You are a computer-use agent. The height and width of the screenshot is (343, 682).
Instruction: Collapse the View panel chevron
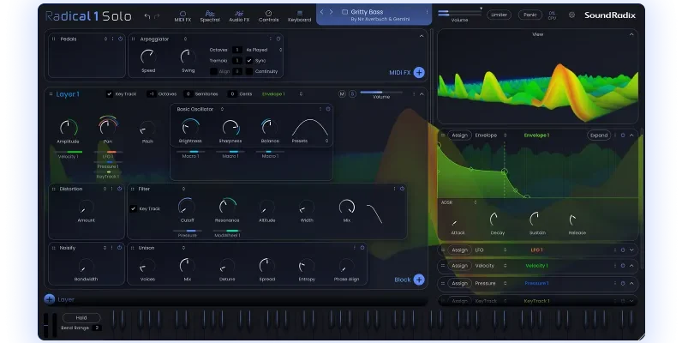click(x=631, y=34)
